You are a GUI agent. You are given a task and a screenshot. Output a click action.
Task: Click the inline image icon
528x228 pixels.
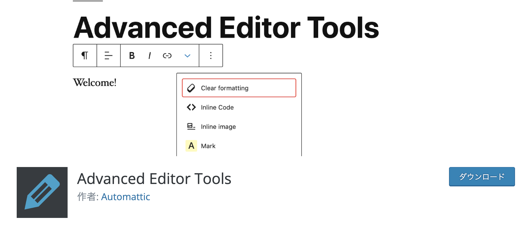(191, 126)
